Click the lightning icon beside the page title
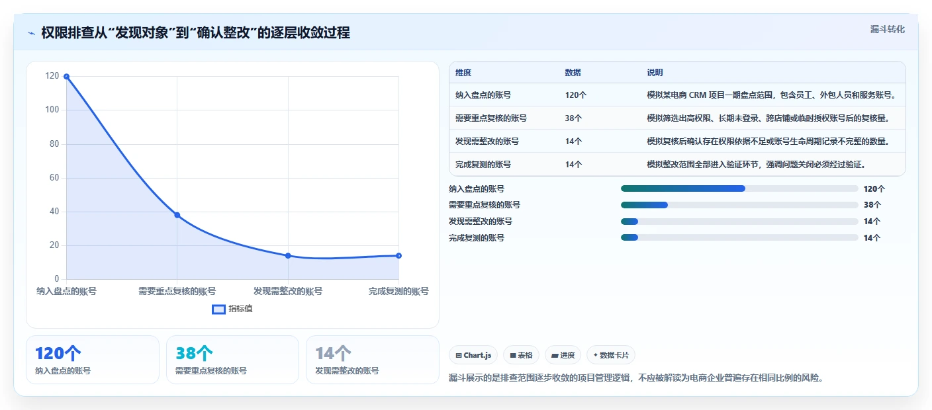This screenshot has width=932, height=410. [32, 33]
